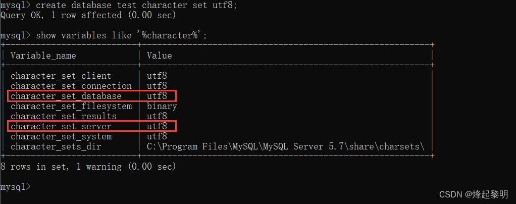The image size is (516, 204).
Task: Select the character_set_filesystem variable name
Action: click(x=71, y=106)
